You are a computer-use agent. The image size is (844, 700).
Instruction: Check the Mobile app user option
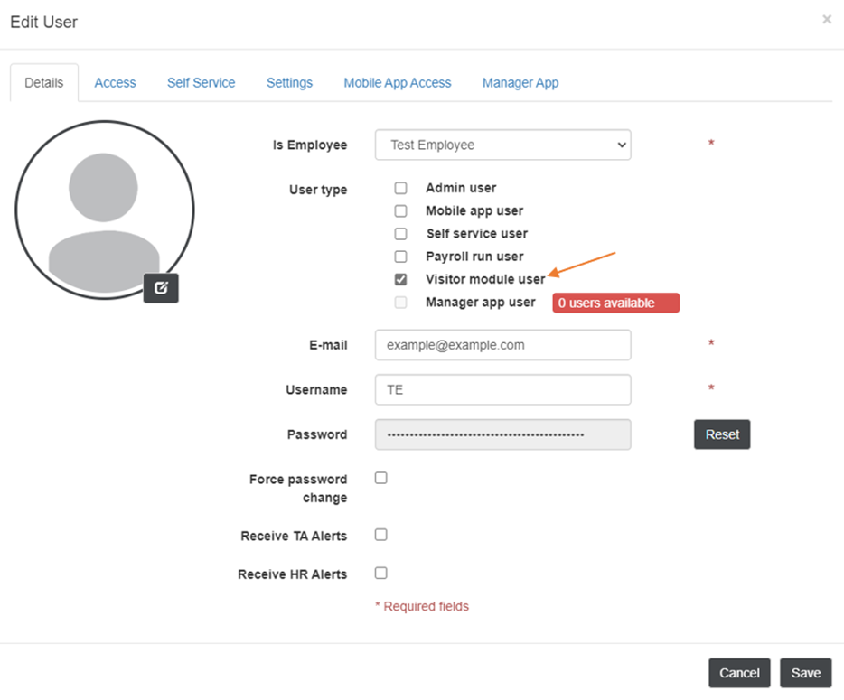click(400, 210)
